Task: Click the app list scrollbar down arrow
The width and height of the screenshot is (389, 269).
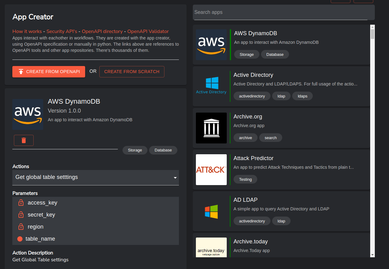Action: point(372,255)
